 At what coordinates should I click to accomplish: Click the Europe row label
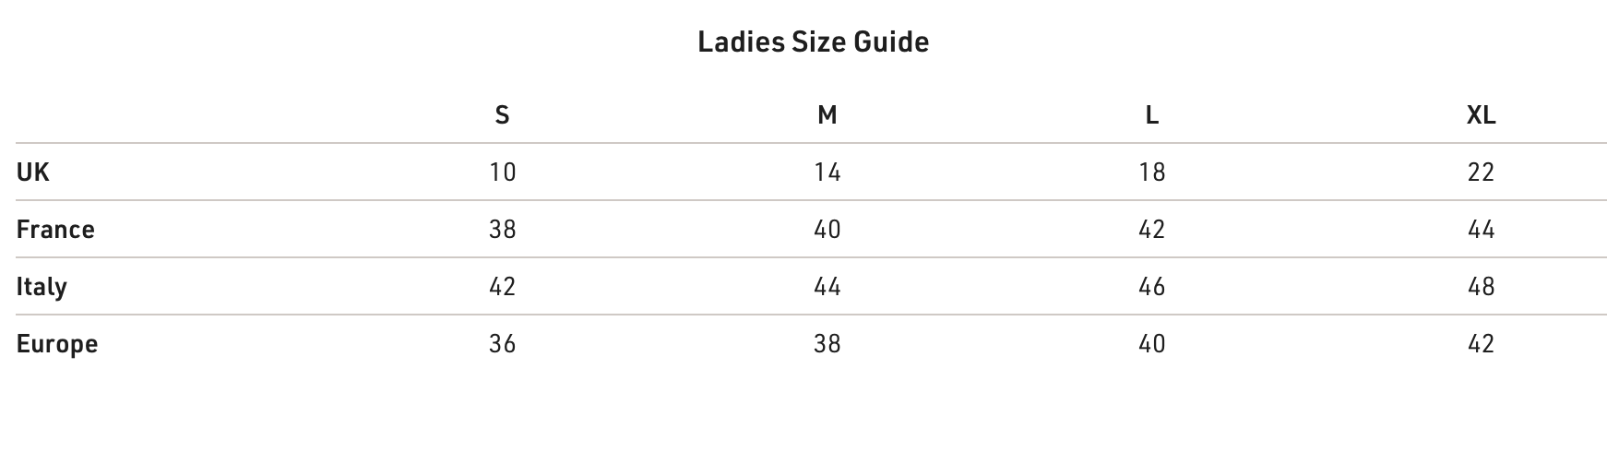[57, 344]
